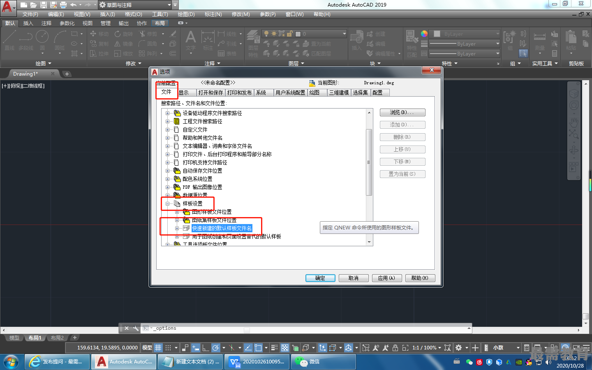Click the Undo arrow icon

pos(73,5)
